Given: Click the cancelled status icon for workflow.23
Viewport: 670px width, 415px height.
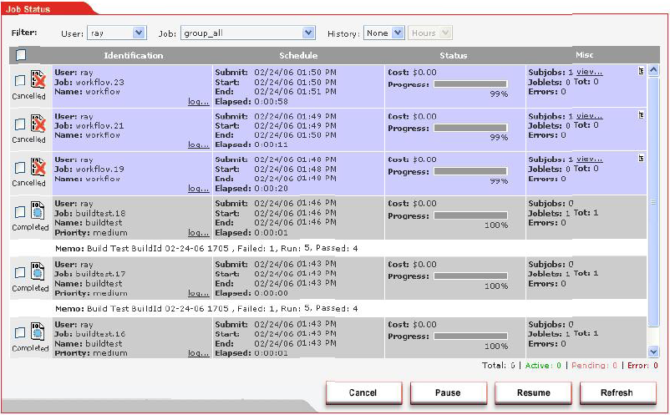Looking at the screenshot, I should click(38, 80).
